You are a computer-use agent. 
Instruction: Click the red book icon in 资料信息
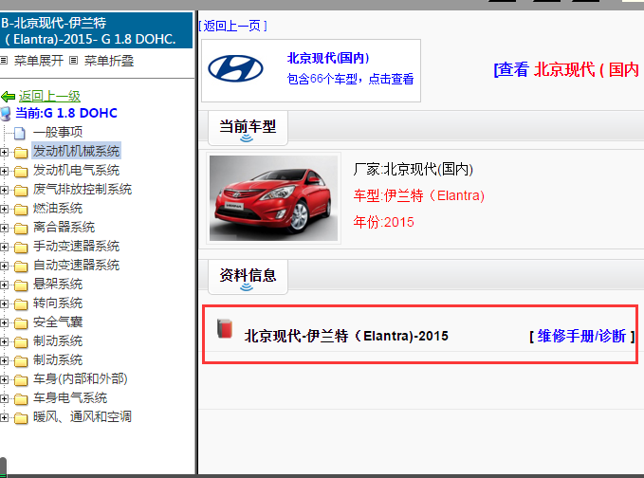225,329
